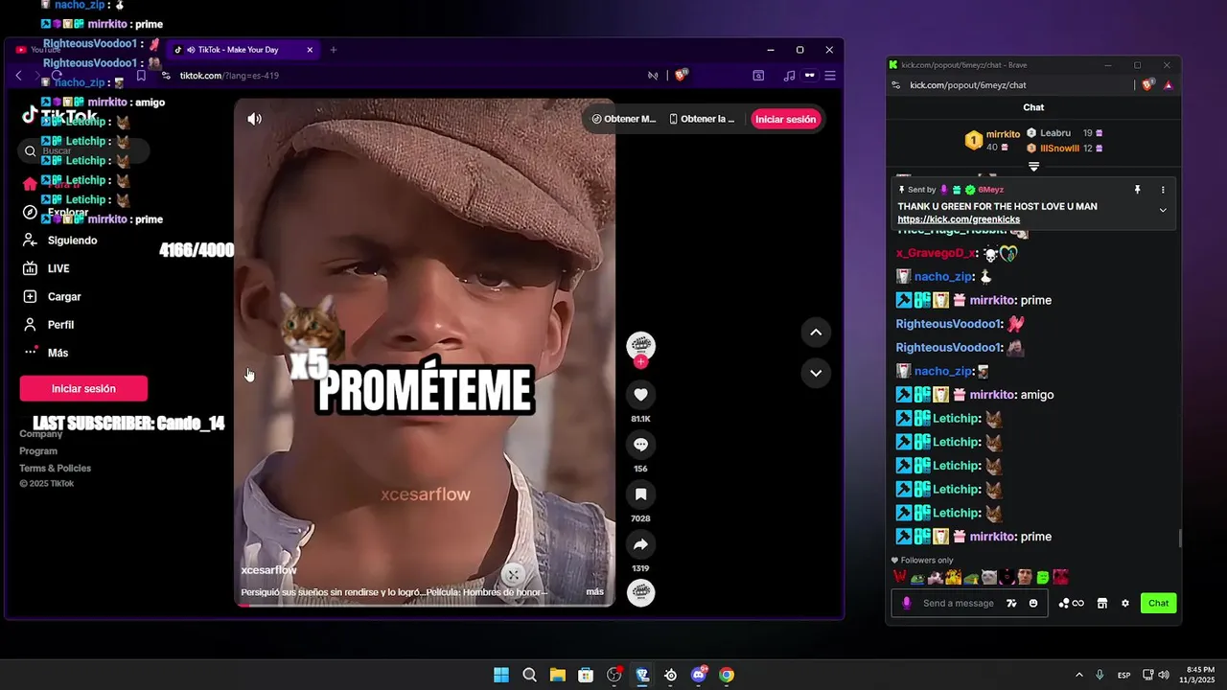Screen dimensions: 1227x690
Task: Open Más in the TikTok sidebar
Action: pos(45,353)
